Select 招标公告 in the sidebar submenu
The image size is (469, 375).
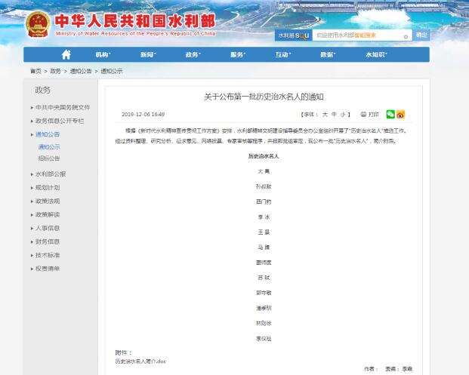tap(49, 158)
